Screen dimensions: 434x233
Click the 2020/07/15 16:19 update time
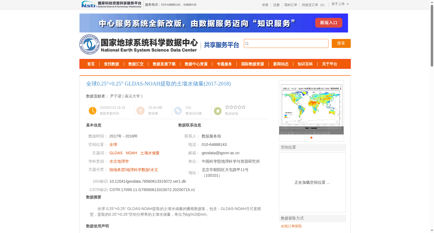[x=112, y=108]
